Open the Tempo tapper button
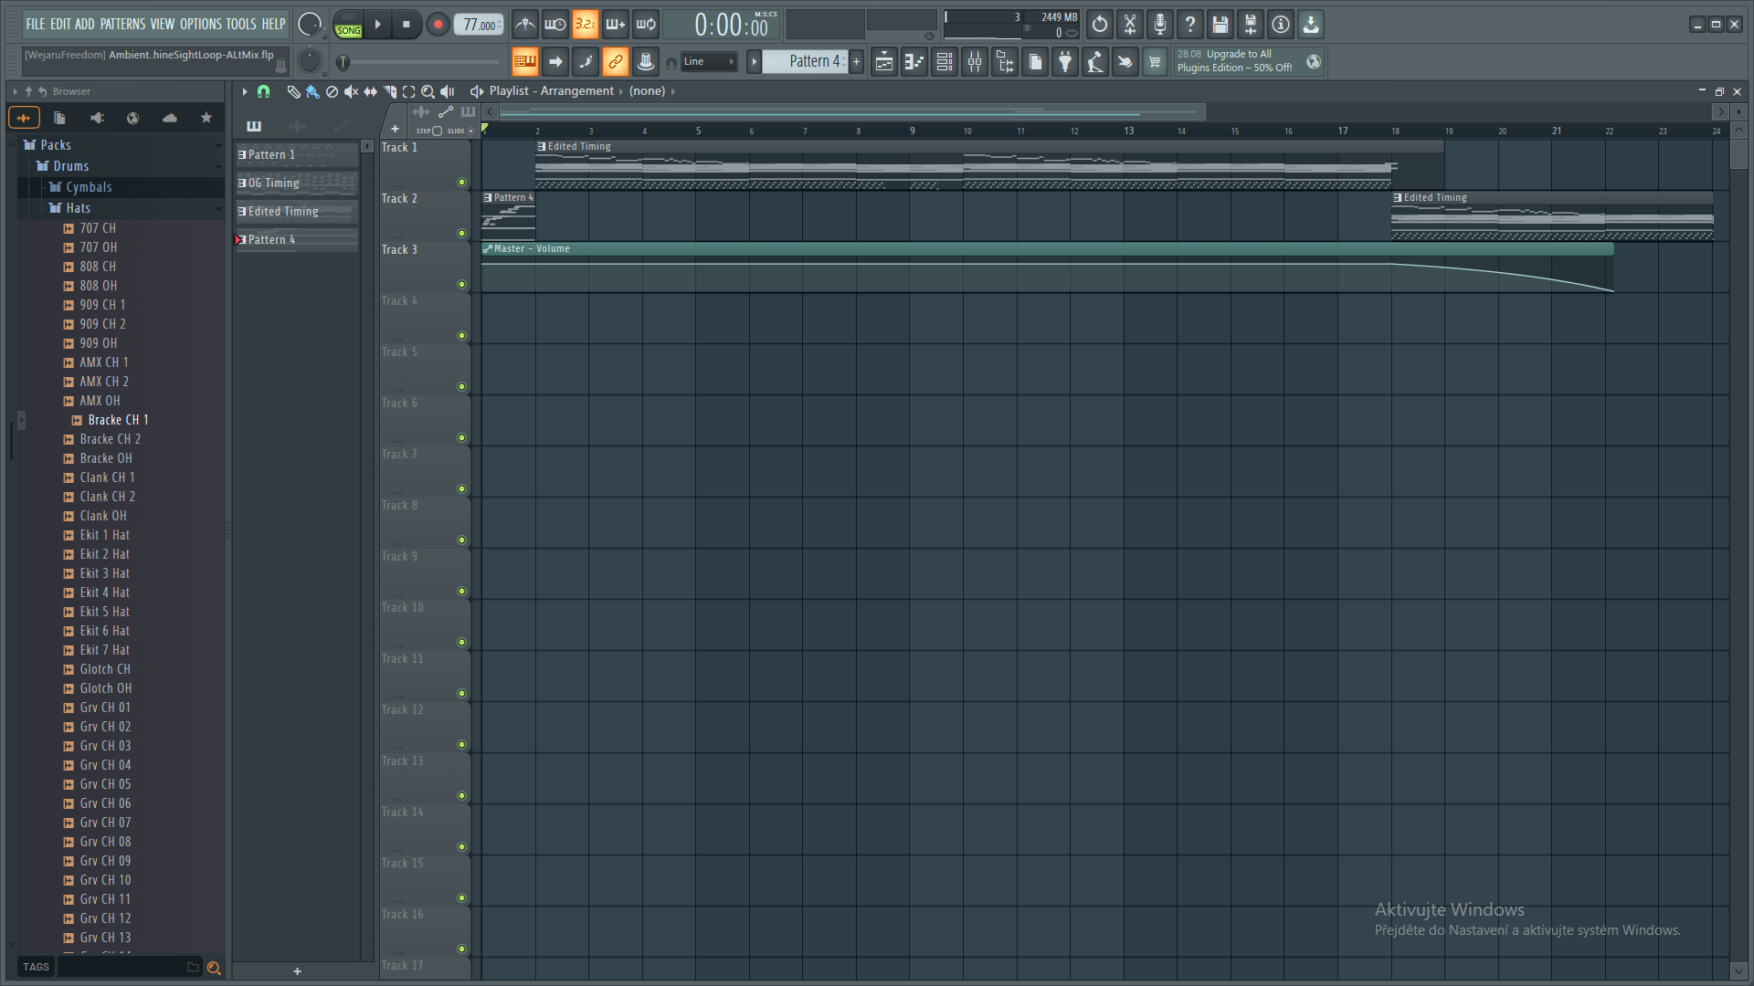The image size is (1754, 986). (x=1095, y=62)
